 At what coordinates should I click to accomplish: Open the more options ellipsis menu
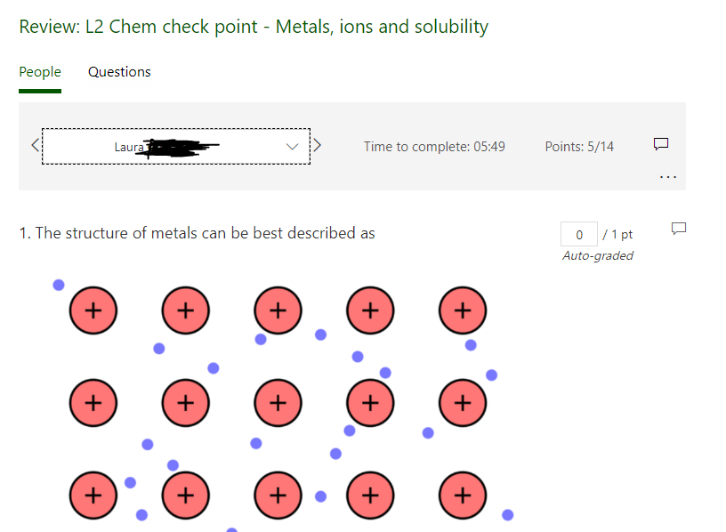point(667,176)
